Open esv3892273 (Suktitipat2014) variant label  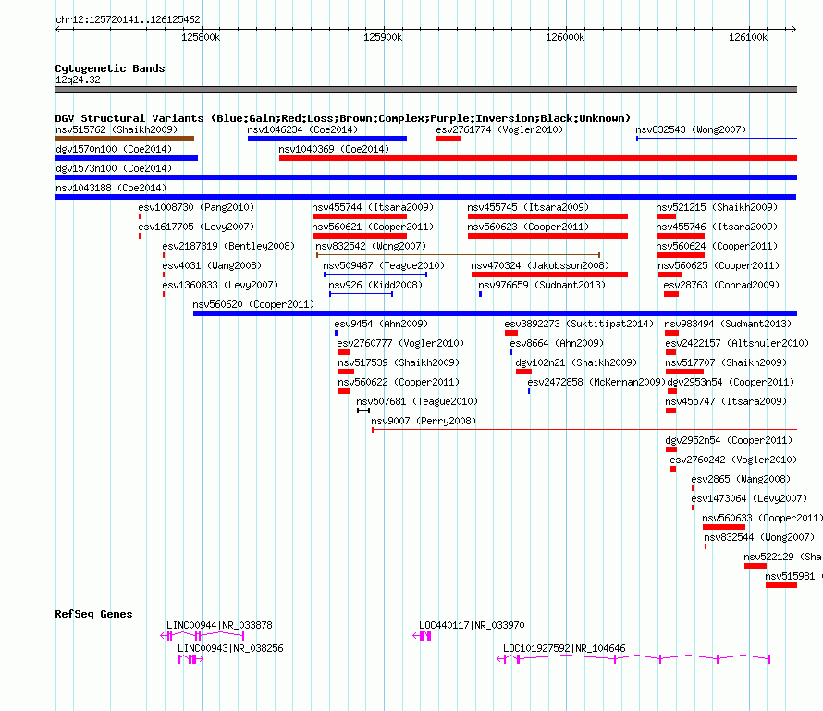pyautogui.click(x=580, y=324)
